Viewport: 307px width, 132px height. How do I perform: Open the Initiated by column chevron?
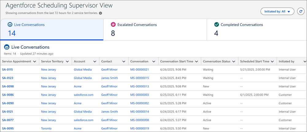click(305, 62)
